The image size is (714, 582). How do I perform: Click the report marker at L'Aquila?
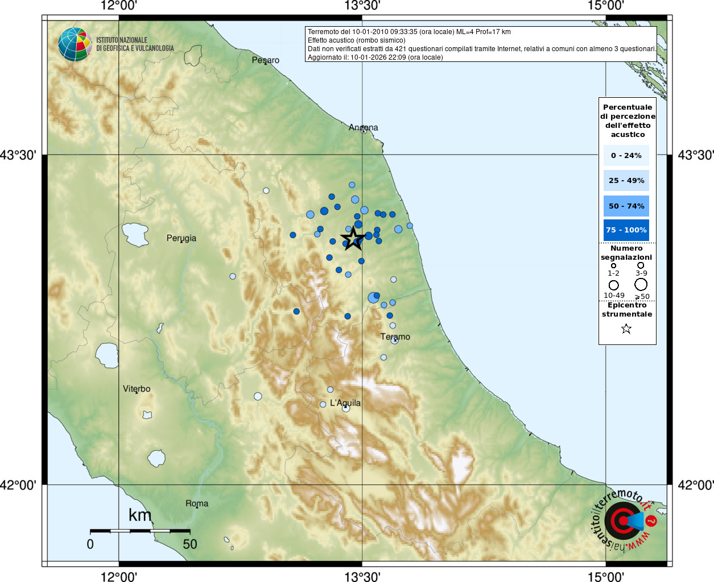tap(346, 408)
